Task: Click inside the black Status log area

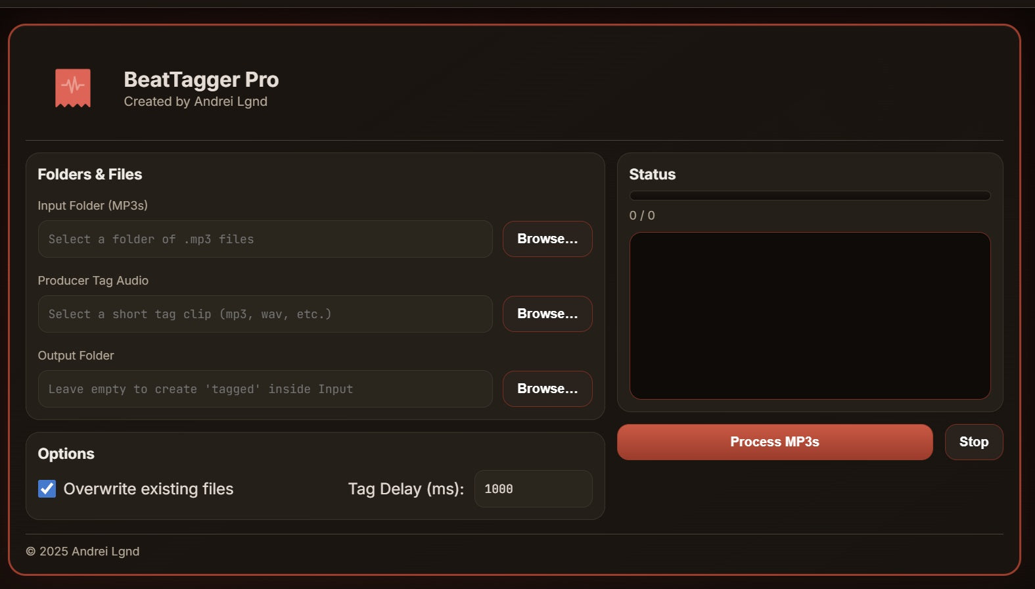Action: pos(810,316)
